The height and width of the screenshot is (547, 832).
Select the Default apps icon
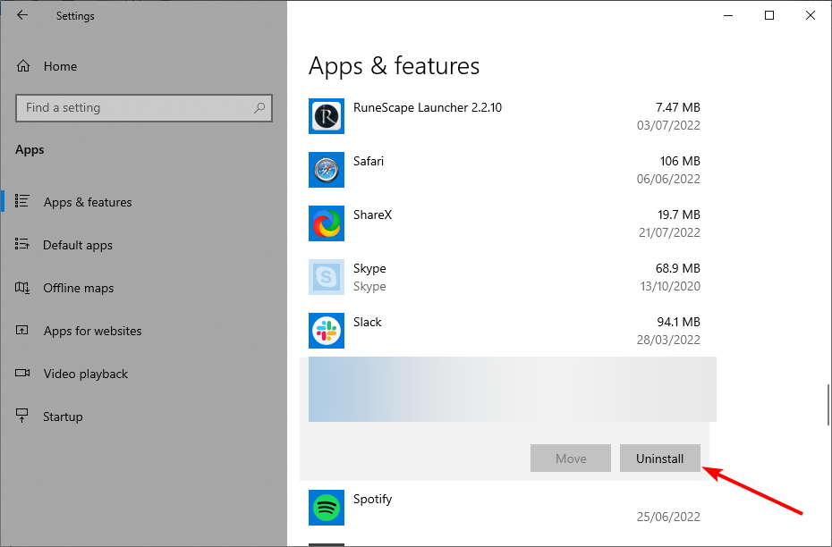(21, 244)
